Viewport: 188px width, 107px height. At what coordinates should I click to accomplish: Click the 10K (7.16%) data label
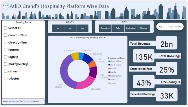67,51
